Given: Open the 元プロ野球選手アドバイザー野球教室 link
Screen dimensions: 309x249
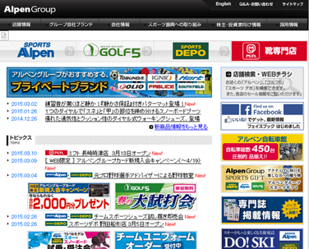Looking at the screenshot, I should 143,175.
